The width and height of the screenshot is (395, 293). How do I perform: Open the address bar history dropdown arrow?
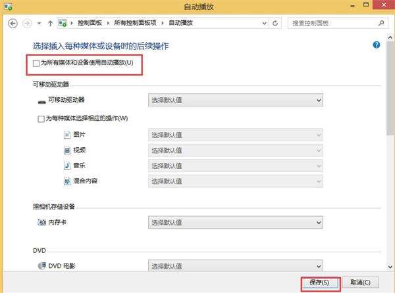[x=264, y=23]
